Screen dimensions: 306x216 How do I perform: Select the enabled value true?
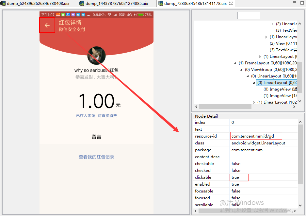point(235,184)
